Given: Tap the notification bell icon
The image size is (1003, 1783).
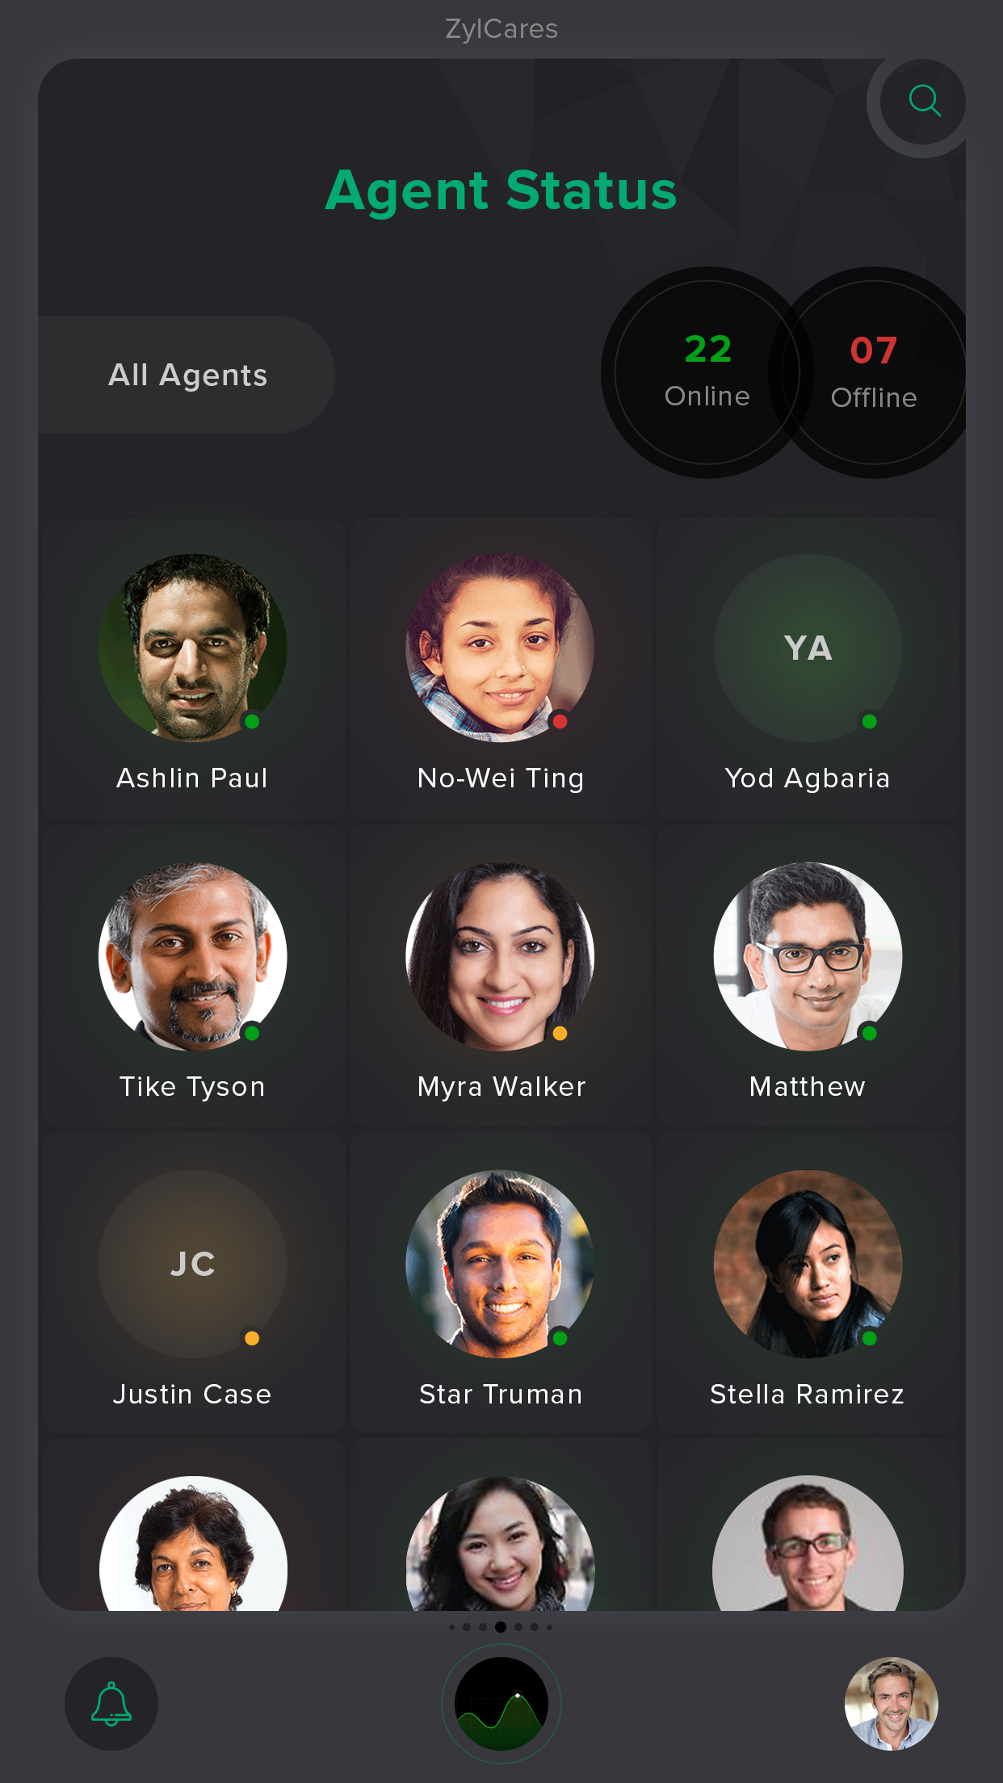Looking at the screenshot, I should (111, 1704).
